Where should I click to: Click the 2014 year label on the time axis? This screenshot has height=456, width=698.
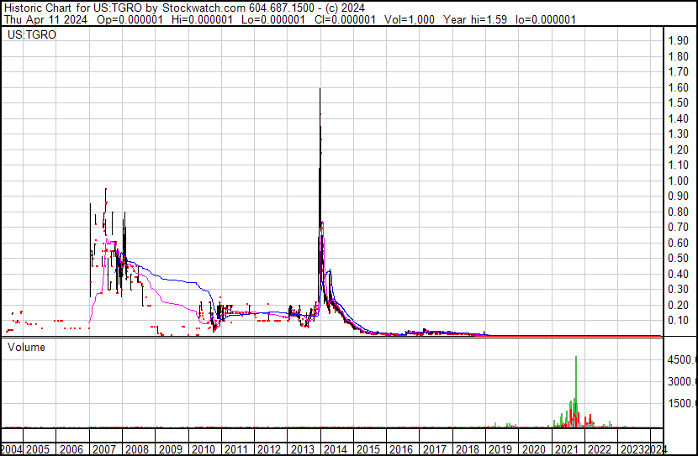336,449
